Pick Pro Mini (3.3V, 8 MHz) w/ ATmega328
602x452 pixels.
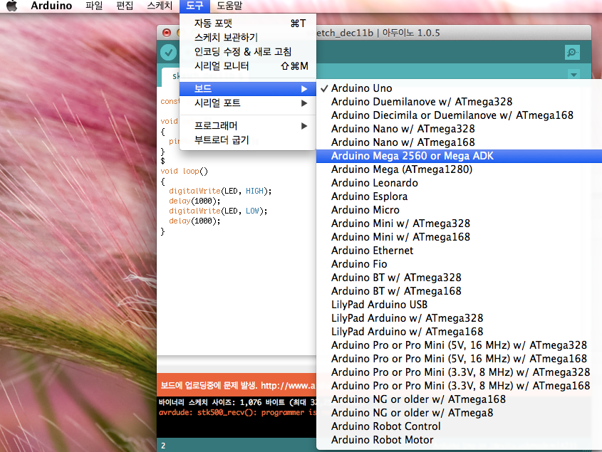click(460, 372)
